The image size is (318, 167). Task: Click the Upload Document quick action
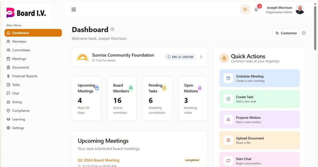[259, 140]
